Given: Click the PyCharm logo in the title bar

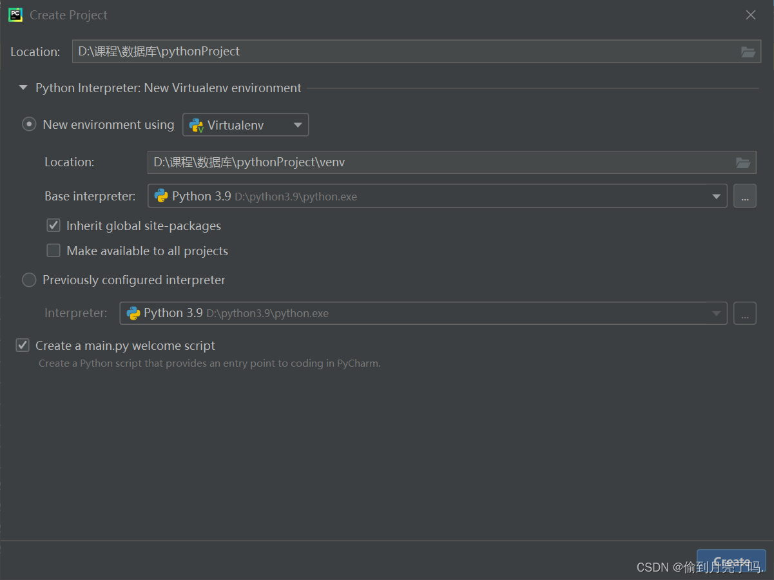Looking at the screenshot, I should click(x=15, y=15).
